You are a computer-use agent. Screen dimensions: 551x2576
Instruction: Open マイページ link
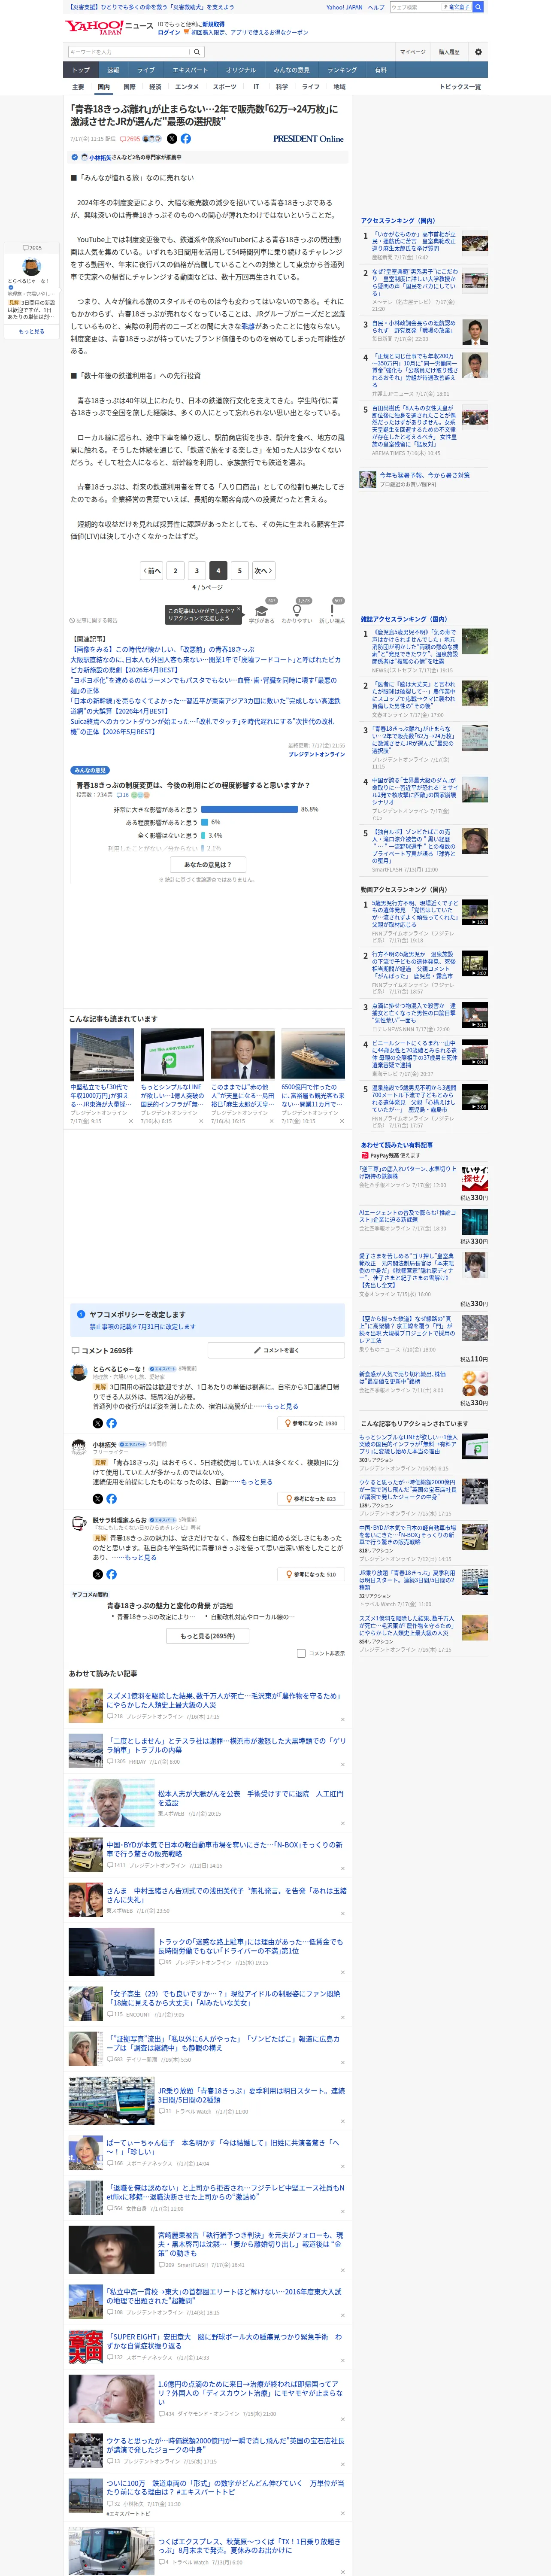click(x=413, y=52)
